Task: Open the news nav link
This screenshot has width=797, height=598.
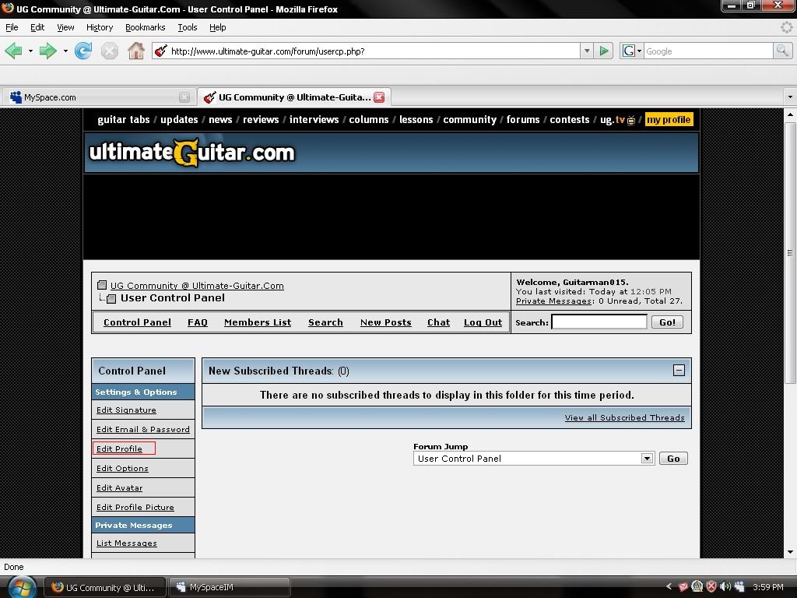Action: pos(220,119)
